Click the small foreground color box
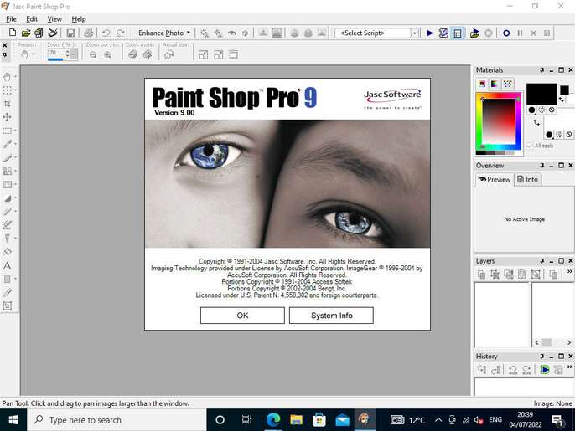 coord(564,90)
